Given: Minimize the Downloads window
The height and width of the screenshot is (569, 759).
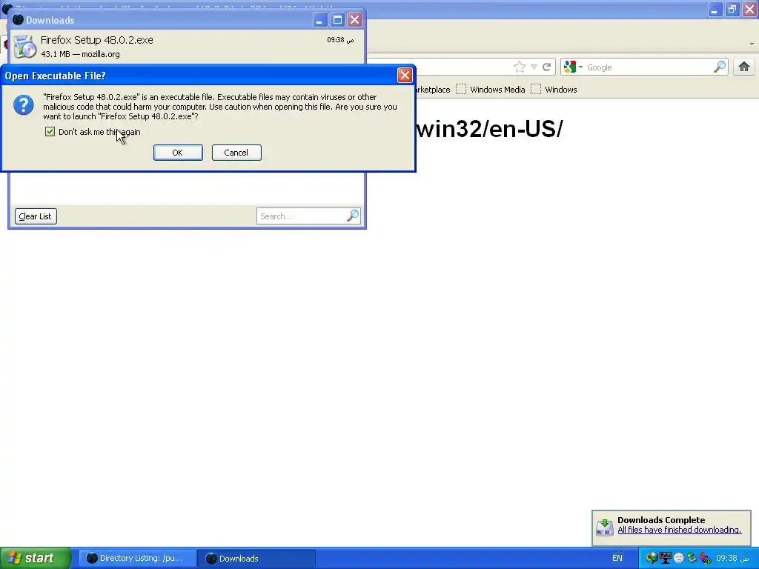Looking at the screenshot, I should pyautogui.click(x=319, y=20).
